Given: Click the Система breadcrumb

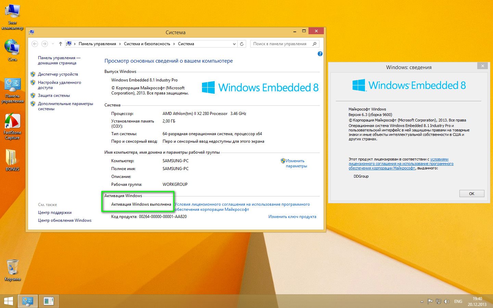Looking at the screenshot, I should pyautogui.click(x=186, y=44).
